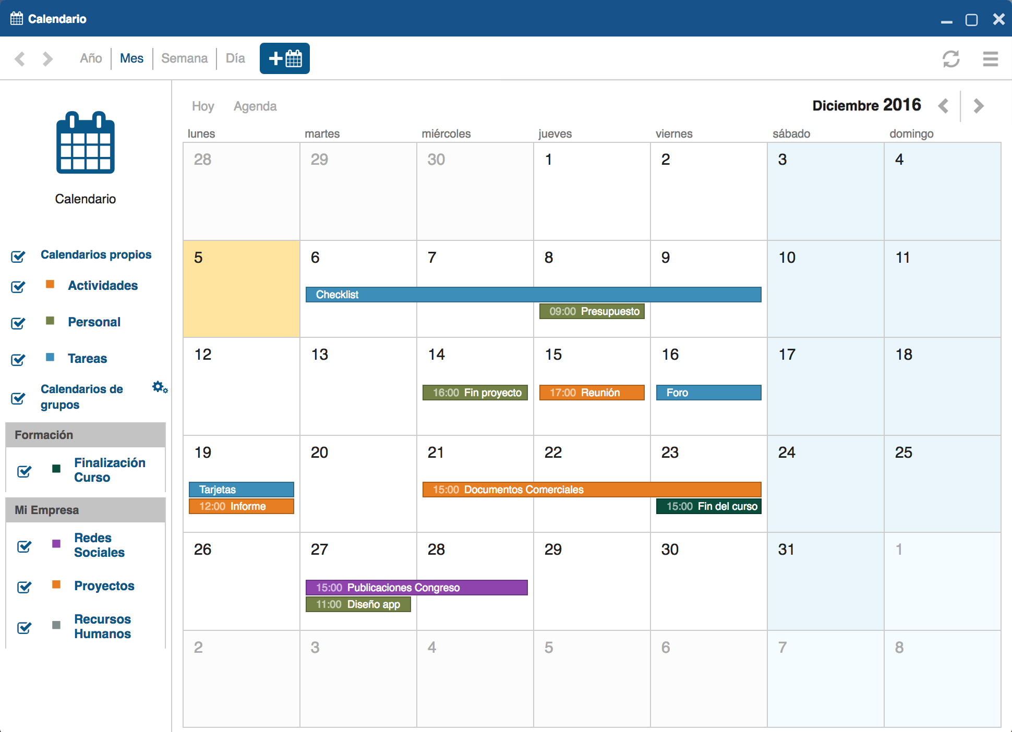Select December 25 day cell
1012x732 pixels.
tap(942, 484)
